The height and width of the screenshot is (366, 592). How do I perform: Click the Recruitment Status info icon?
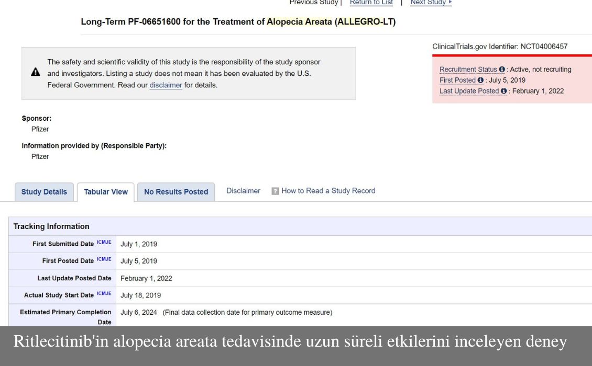(x=502, y=70)
